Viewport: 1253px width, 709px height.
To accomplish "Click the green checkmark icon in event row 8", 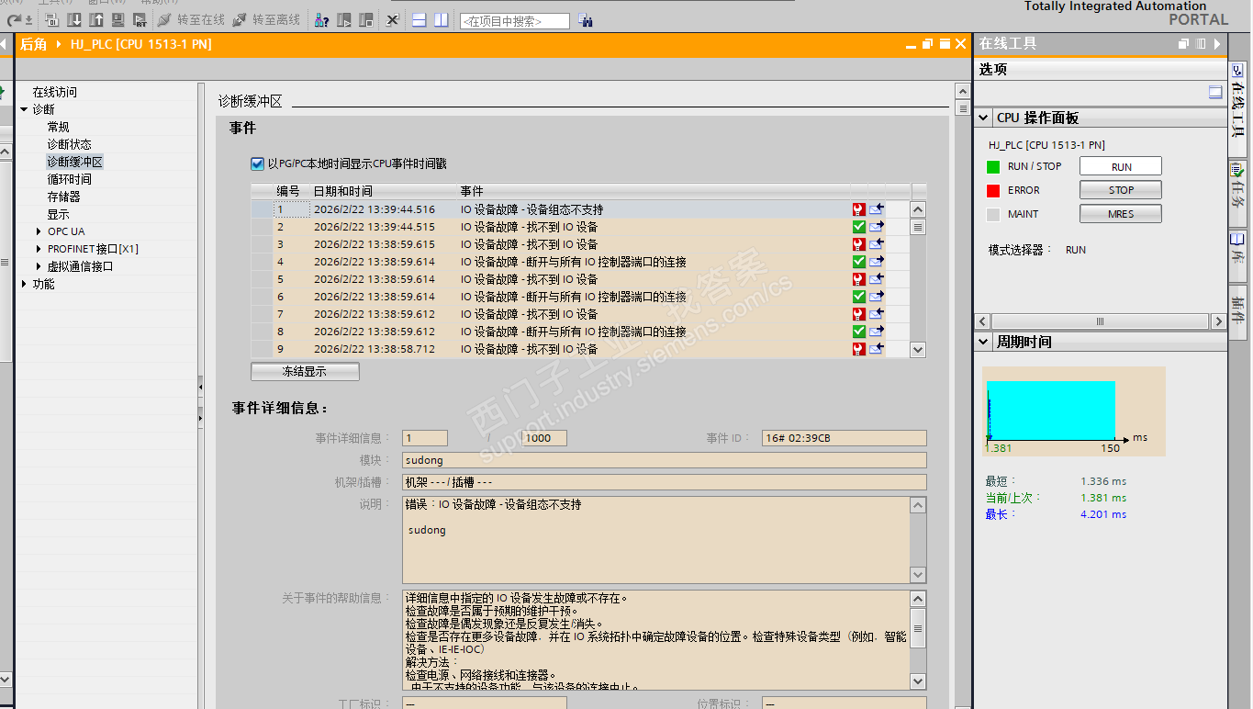I will [x=859, y=332].
